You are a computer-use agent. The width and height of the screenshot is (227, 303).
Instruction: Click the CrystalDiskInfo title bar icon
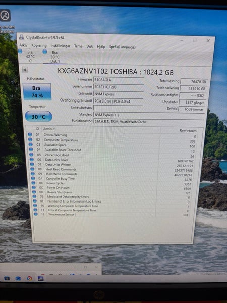(21, 37)
